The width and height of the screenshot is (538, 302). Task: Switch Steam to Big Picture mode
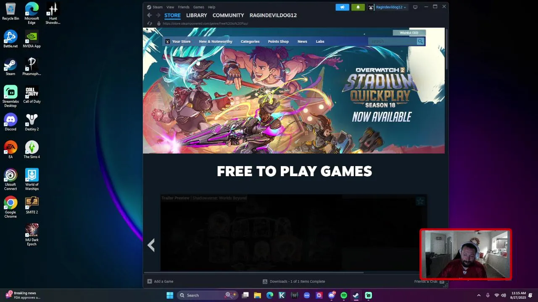415,7
